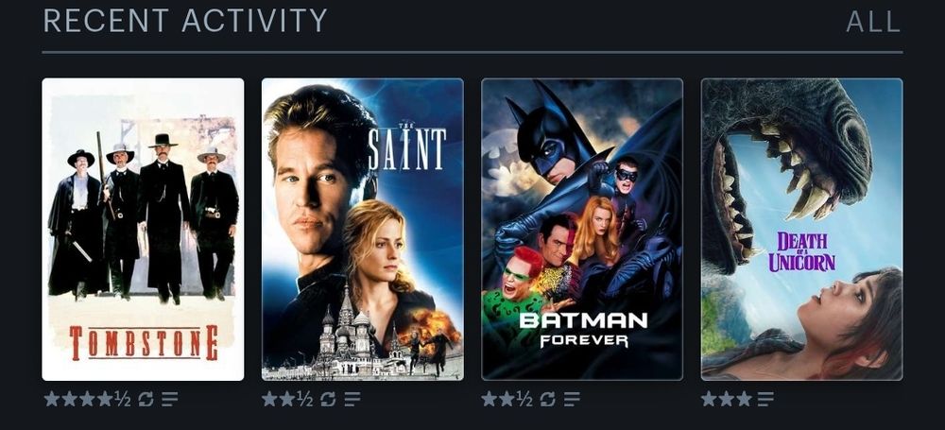Open the Death of a Unicorn poster
The height and width of the screenshot is (430, 945).
[x=801, y=229]
